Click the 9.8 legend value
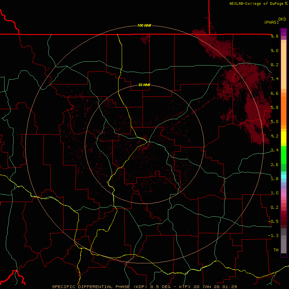The height and width of the screenshot is (289, 289). point(275,36)
